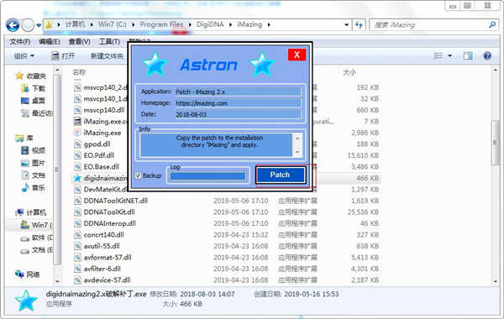Open the 编辑(E) menu
This screenshot has width=504, height=319.
(x=50, y=42)
